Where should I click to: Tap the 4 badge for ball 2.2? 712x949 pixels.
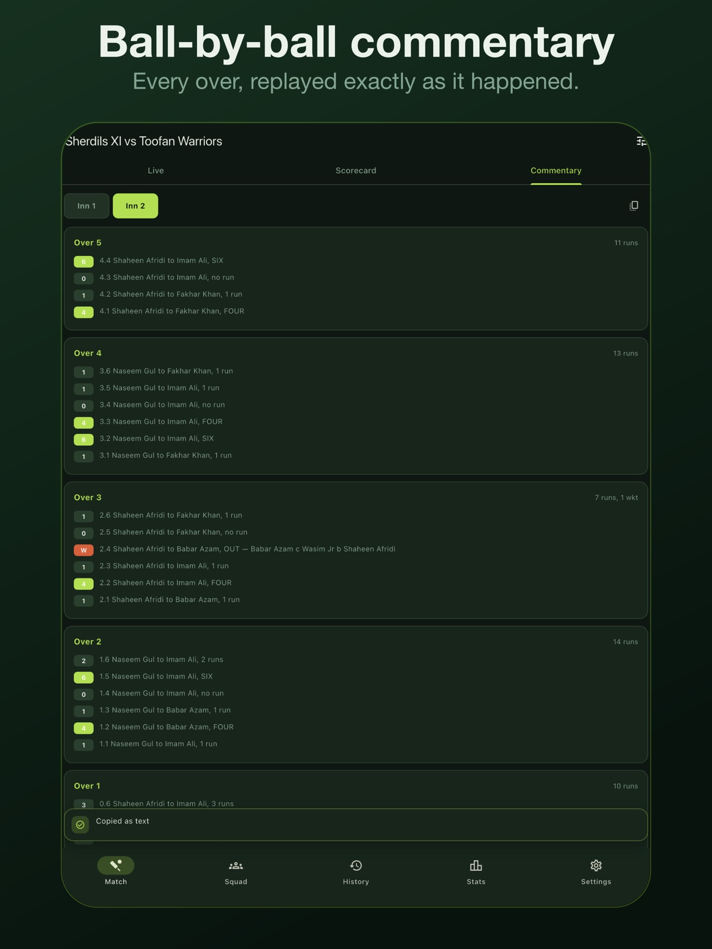coord(84,584)
